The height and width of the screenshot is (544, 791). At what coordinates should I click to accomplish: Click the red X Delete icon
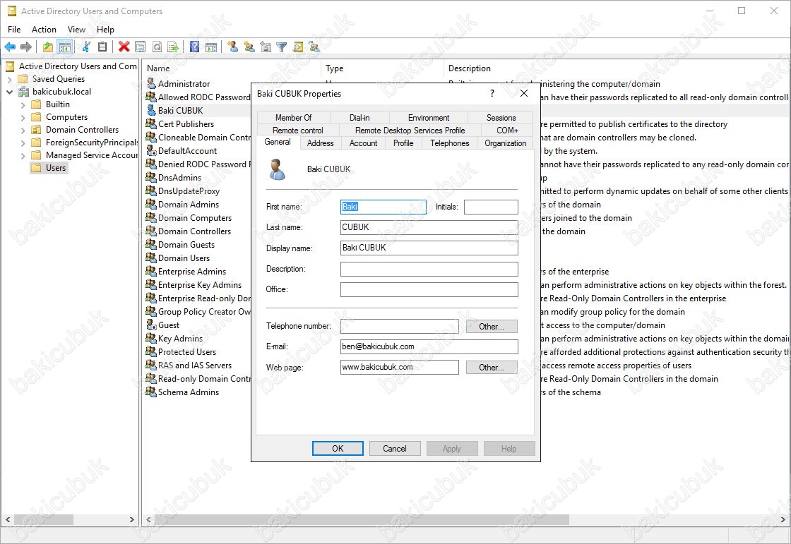point(124,47)
